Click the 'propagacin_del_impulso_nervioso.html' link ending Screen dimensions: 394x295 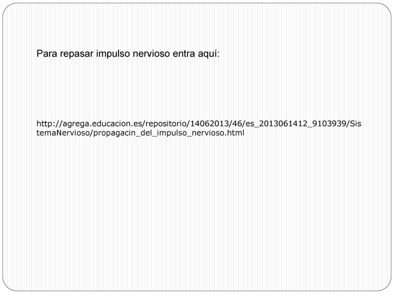tap(169, 133)
